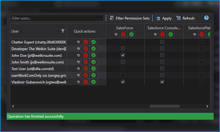
Task: Click the Salesforce Console... column title
Action: click(164, 28)
